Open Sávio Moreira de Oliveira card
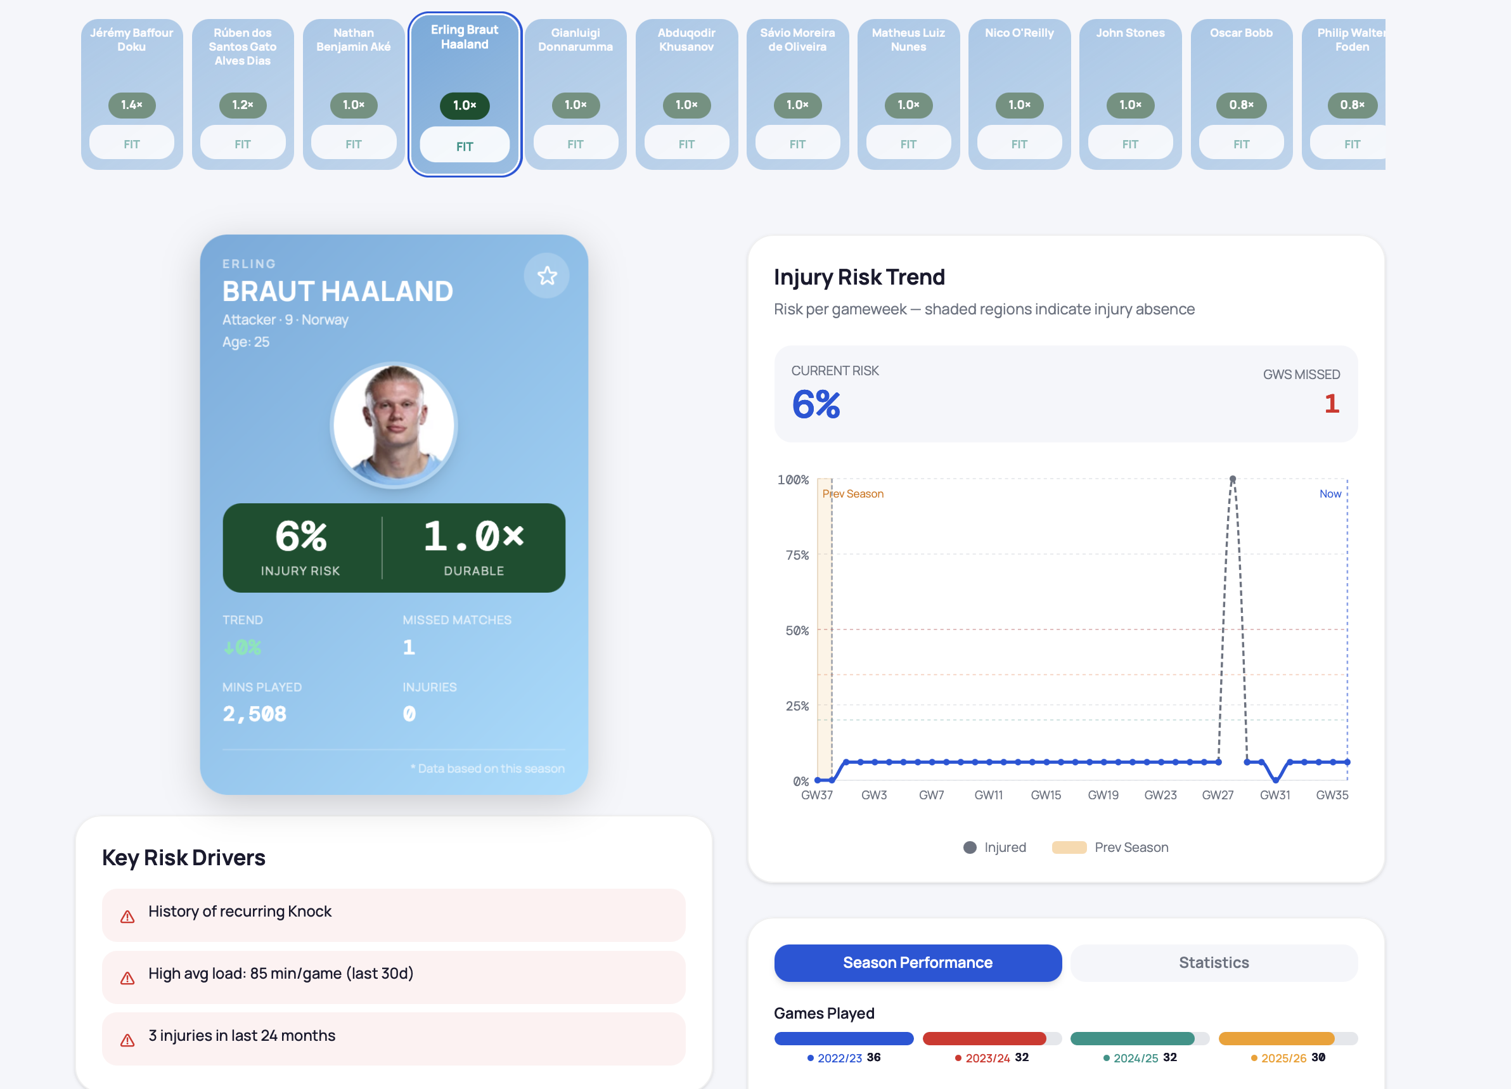1511x1089 pixels. [797, 94]
